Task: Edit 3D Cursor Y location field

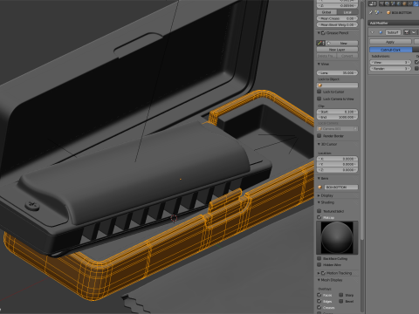Action: point(337,164)
